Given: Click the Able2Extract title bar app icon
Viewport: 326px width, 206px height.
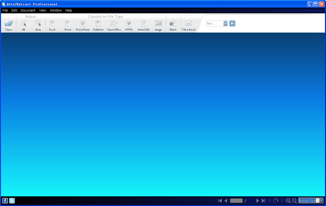Looking at the screenshot, I should click(x=4, y=4).
